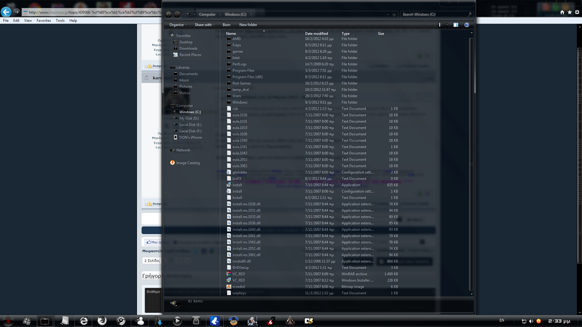Select Network in the navigation pane
This screenshot has width=582, height=327.
point(183,150)
